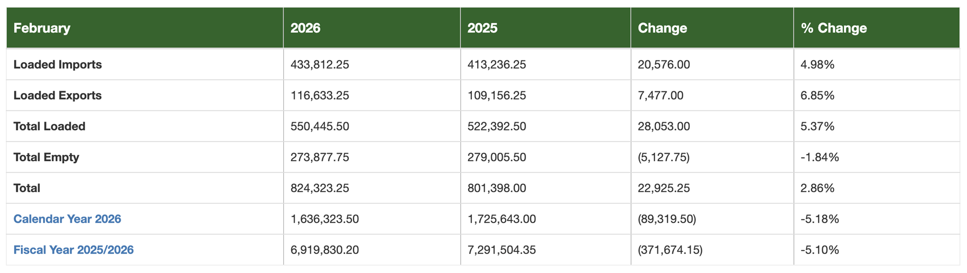Open the Calendar Year 2026 link
The height and width of the screenshot is (273, 967).
pyautogui.click(x=67, y=219)
